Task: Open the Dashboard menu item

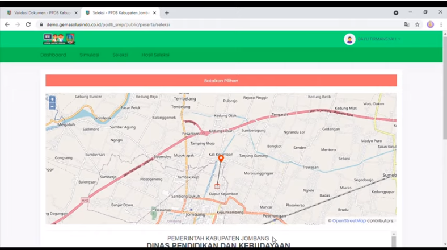Action: [x=53, y=55]
